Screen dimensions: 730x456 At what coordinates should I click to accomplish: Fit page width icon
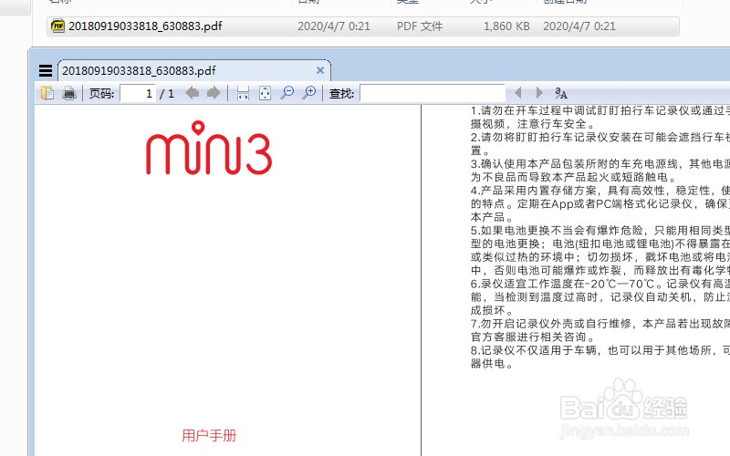243,93
